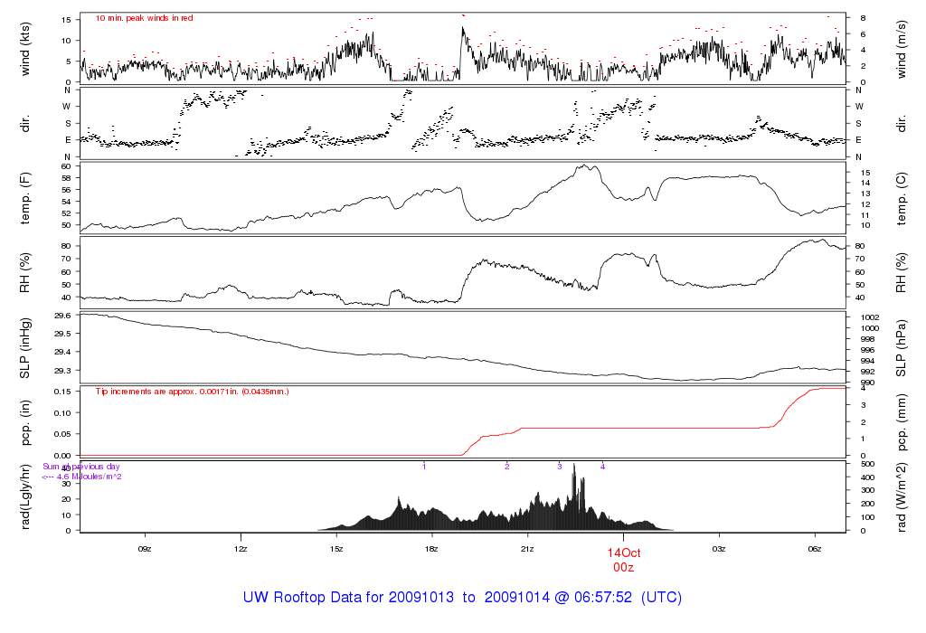Screen dimensions: 926x633
Task: Click the '29.4' pressure tick value
Action: (62, 352)
